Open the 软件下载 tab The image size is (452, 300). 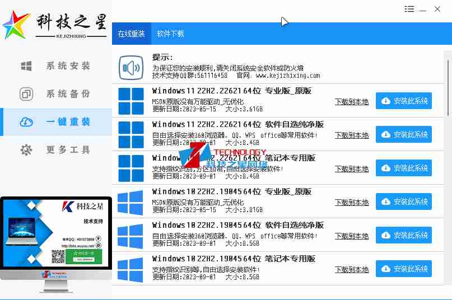170,34
